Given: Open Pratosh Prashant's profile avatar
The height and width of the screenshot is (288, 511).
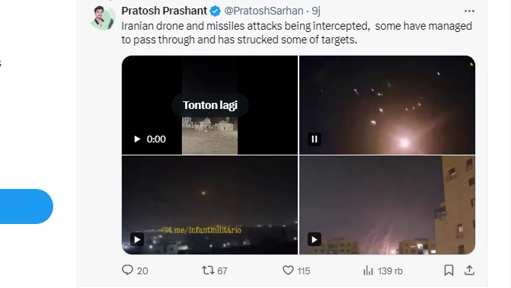Looking at the screenshot, I should (x=102, y=18).
